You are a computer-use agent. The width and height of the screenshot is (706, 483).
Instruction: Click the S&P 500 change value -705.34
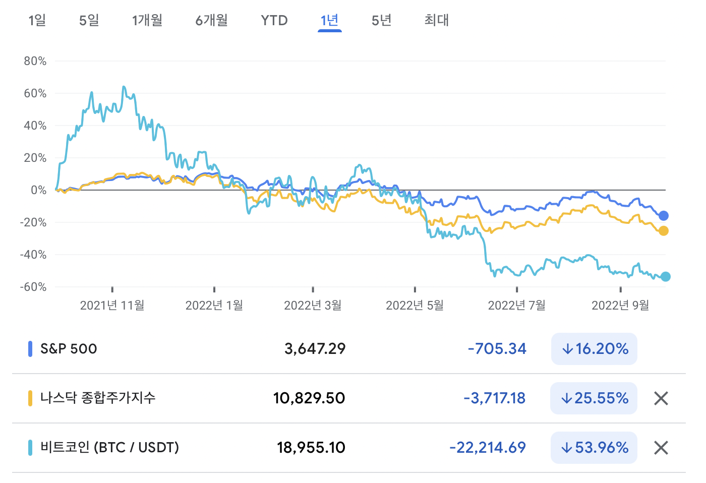(497, 349)
